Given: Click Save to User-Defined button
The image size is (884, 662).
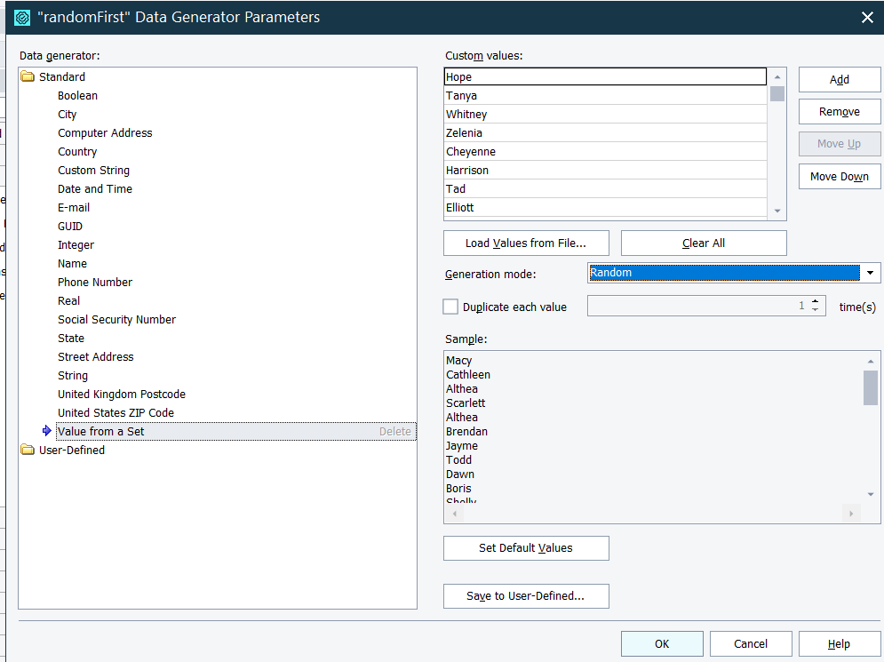Looking at the screenshot, I should click(526, 596).
